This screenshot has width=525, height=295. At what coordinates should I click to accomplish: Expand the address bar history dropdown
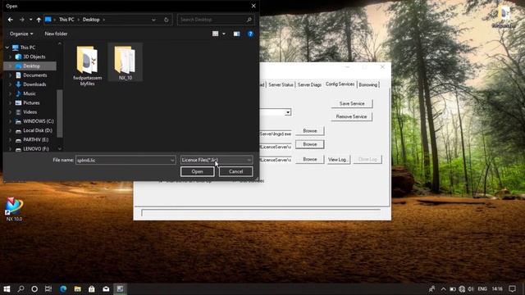pyautogui.click(x=153, y=20)
